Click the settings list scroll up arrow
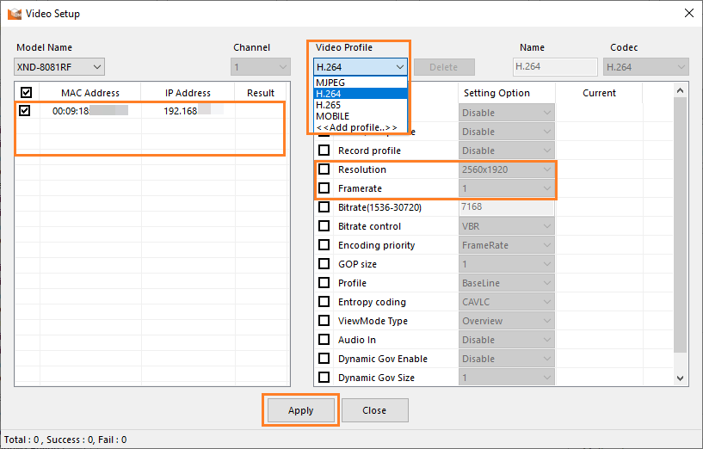Image resolution: width=703 pixels, height=449 pixels. (x=680, y=90)
